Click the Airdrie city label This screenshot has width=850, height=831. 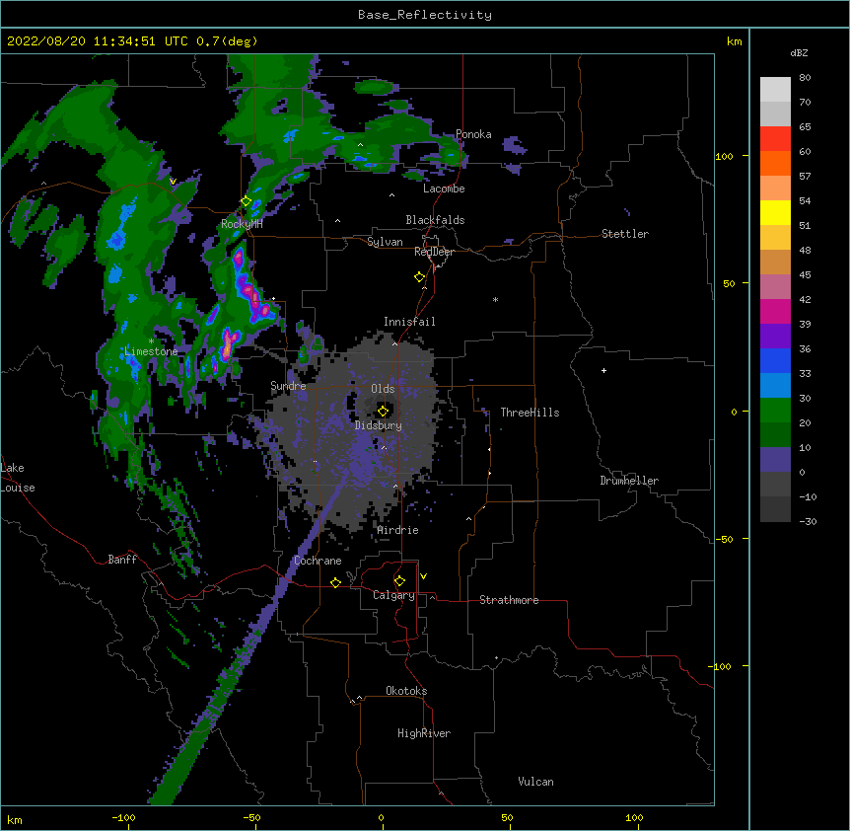pyautogui.click(x=398, y=530)
